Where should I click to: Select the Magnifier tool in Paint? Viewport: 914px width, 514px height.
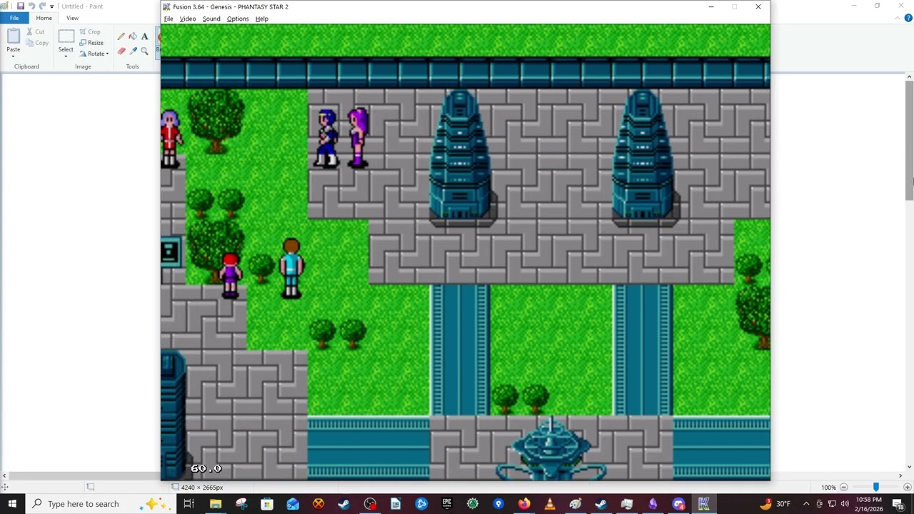coord(144,51)
